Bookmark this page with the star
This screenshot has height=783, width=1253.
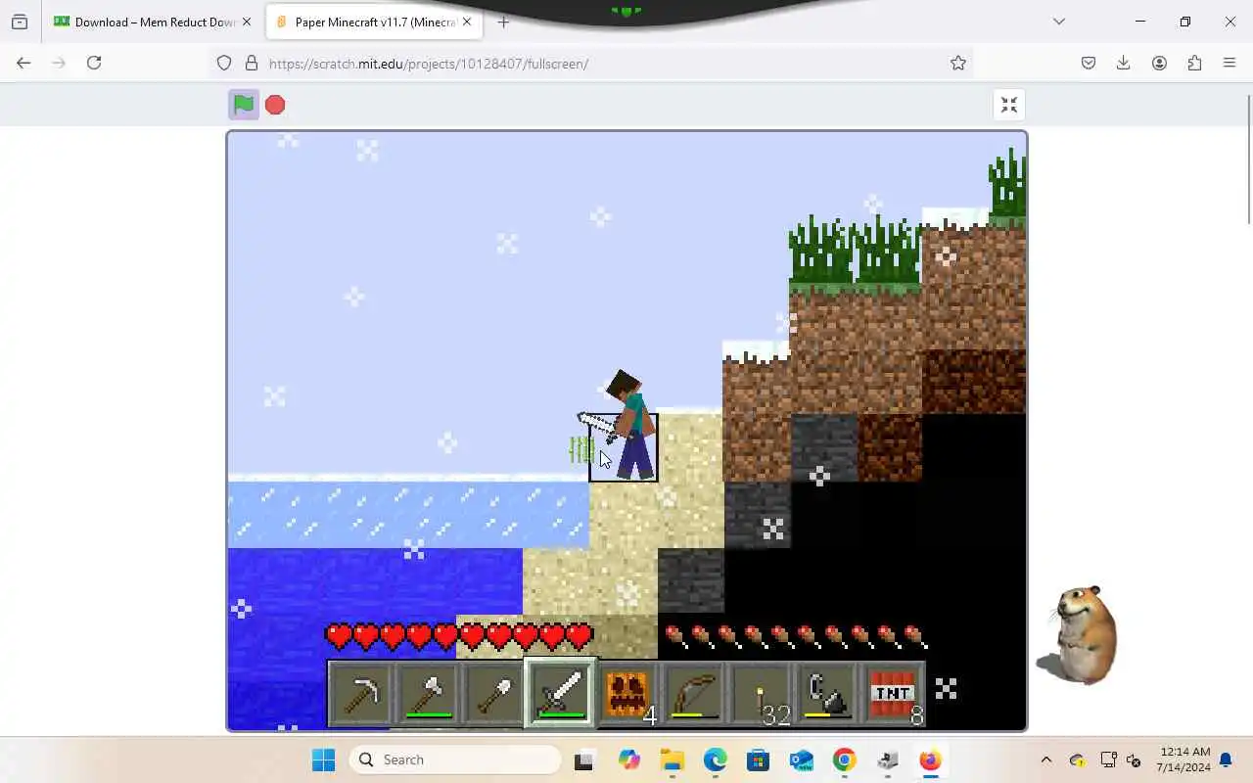[x=958, y=63]
